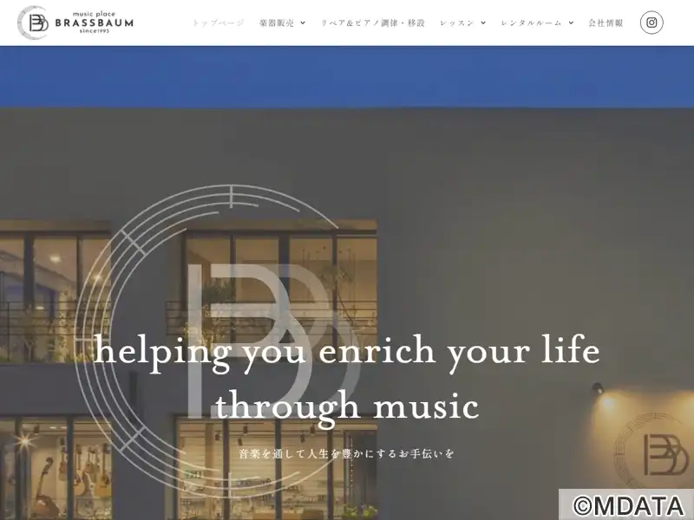Image resolution: width=694 pixels, height=520 pixels.
Task: Click the ©MDATA watermark badge
Action: 626,504
